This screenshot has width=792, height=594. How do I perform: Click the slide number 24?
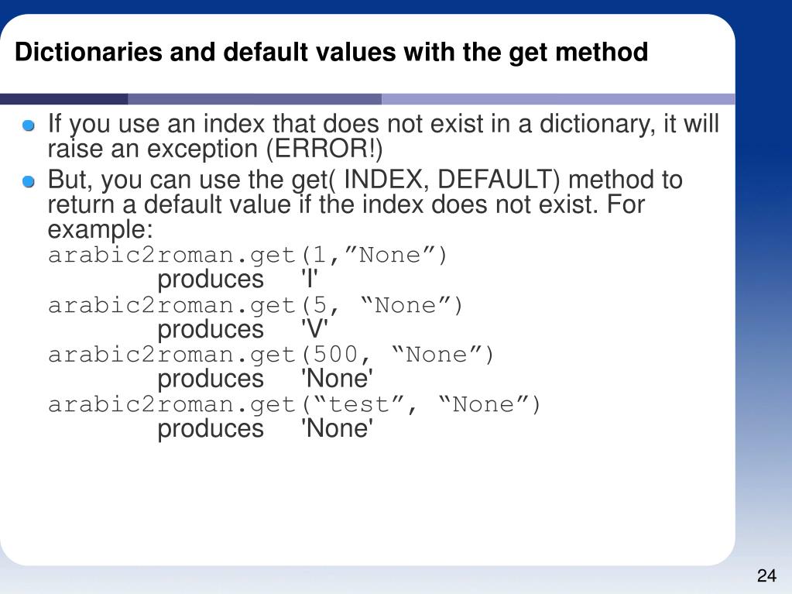point(766,575)
